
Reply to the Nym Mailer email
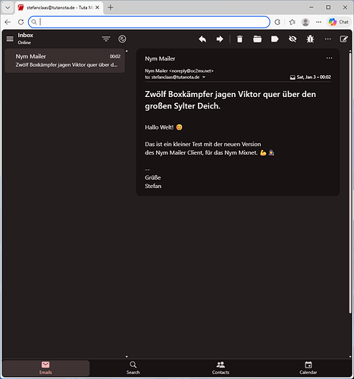(202, 39)
